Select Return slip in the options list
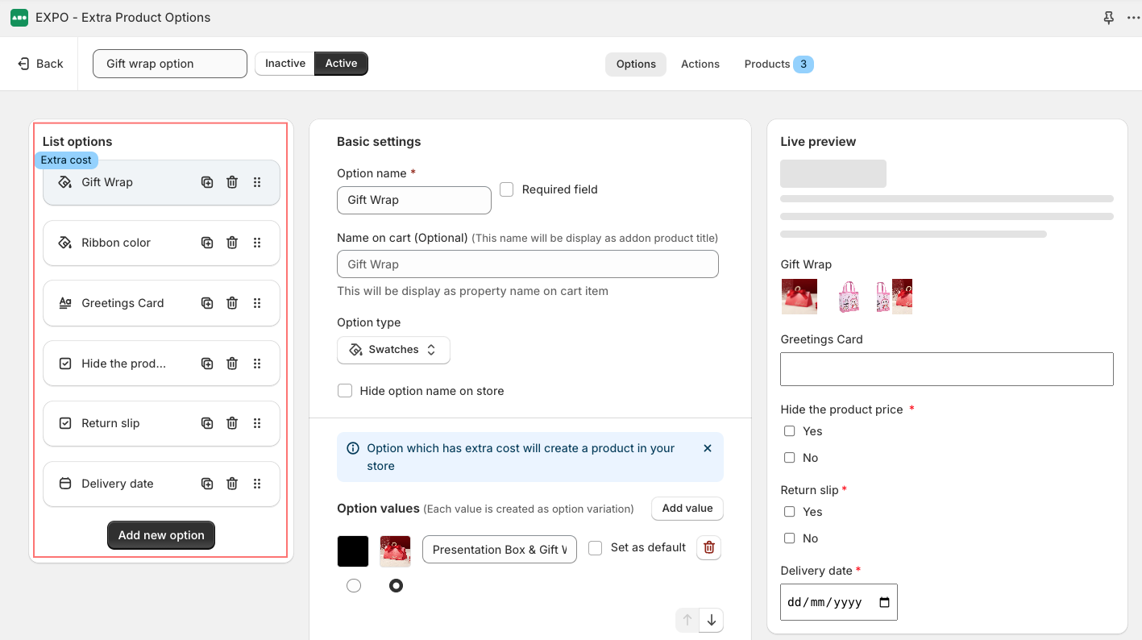 [x=161, y=423]
